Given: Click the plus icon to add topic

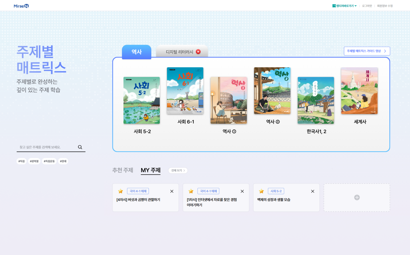Looking at the screenshot, I should click(x=357, y=198).
